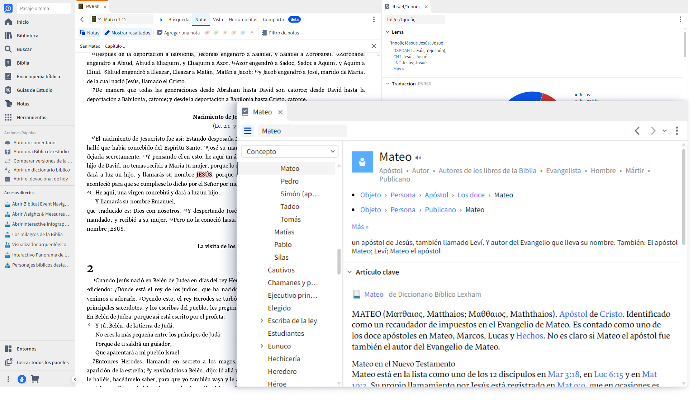Click San Mateo breadcrumb
This screenshot has height=400, width=693.
coord(90,46)
